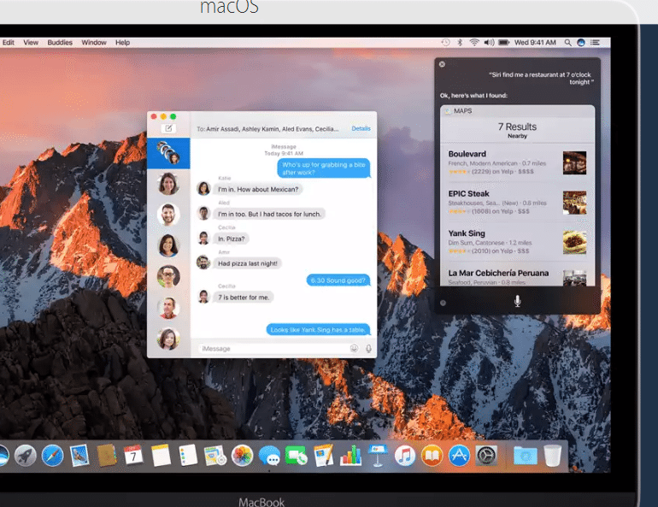This screenshot has width=658, height=507.
Task: Click message "7 is better for me."
Action: pyautogui.click(x=244, y=298)
